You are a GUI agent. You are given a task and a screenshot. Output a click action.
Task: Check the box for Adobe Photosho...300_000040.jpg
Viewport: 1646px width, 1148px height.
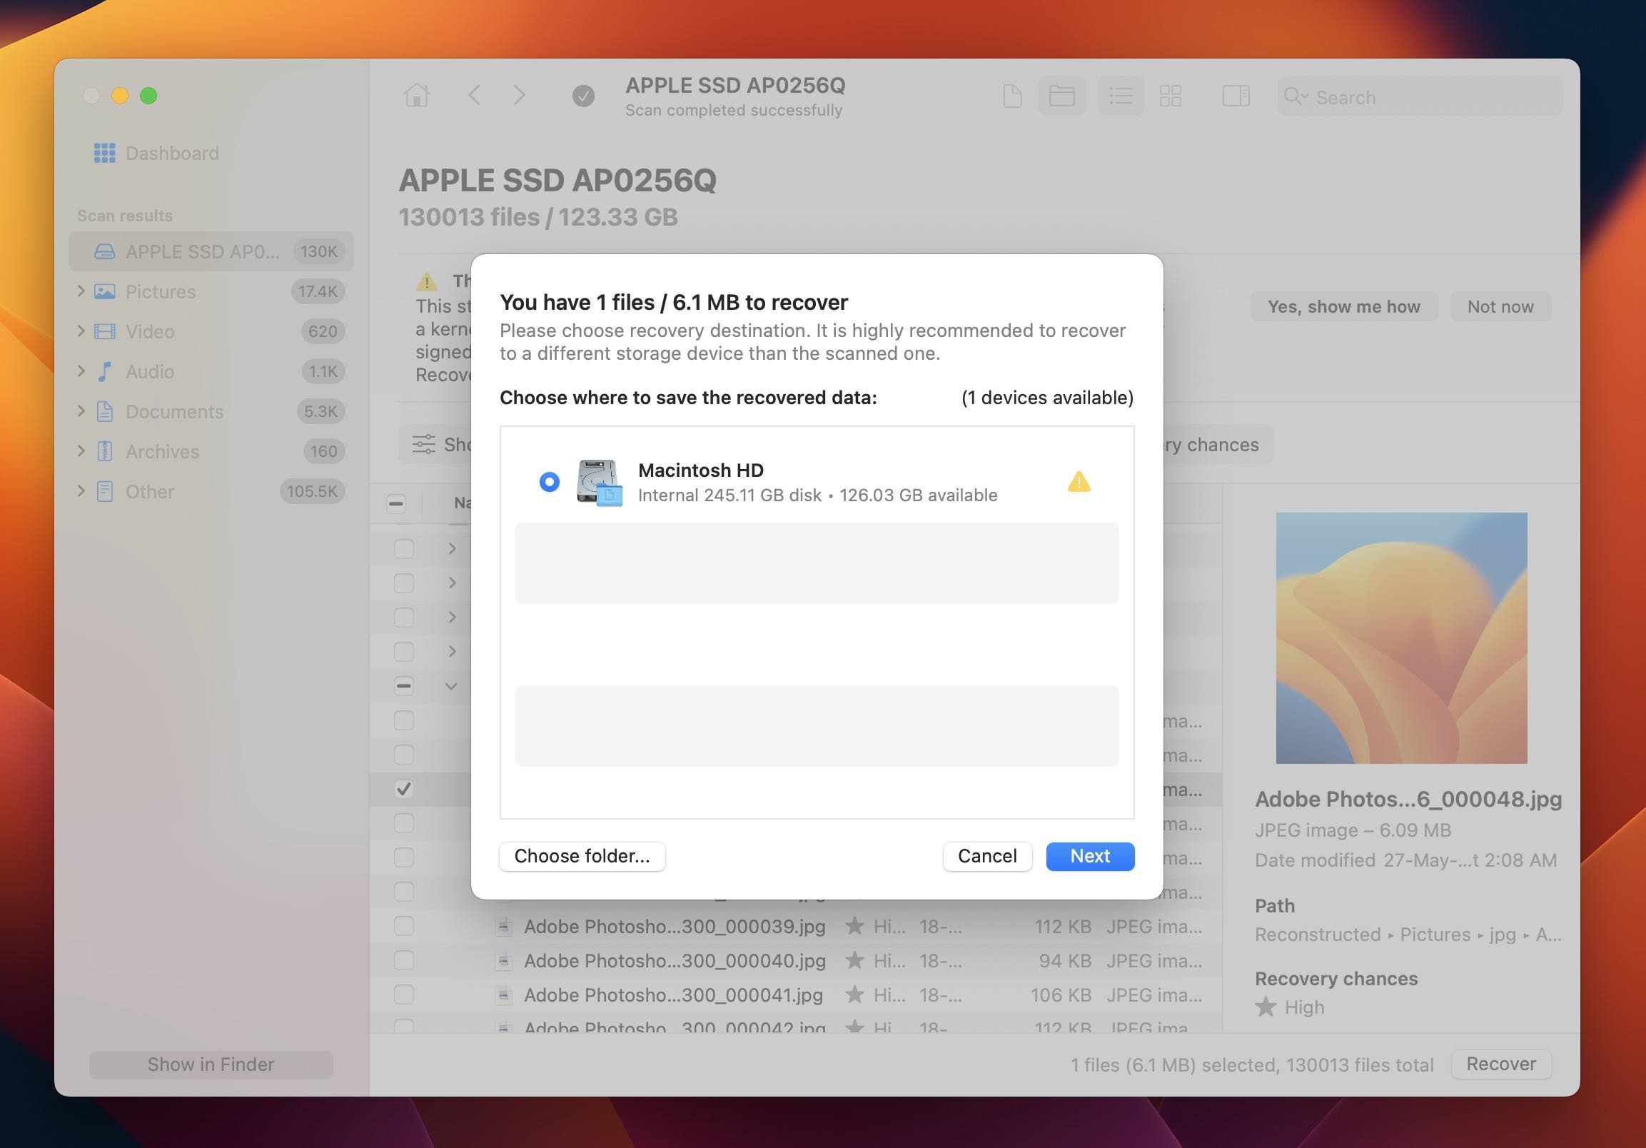[x=403, y=961]
